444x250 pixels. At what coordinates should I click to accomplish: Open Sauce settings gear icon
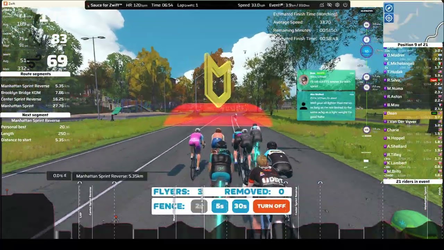pos(337,5)
